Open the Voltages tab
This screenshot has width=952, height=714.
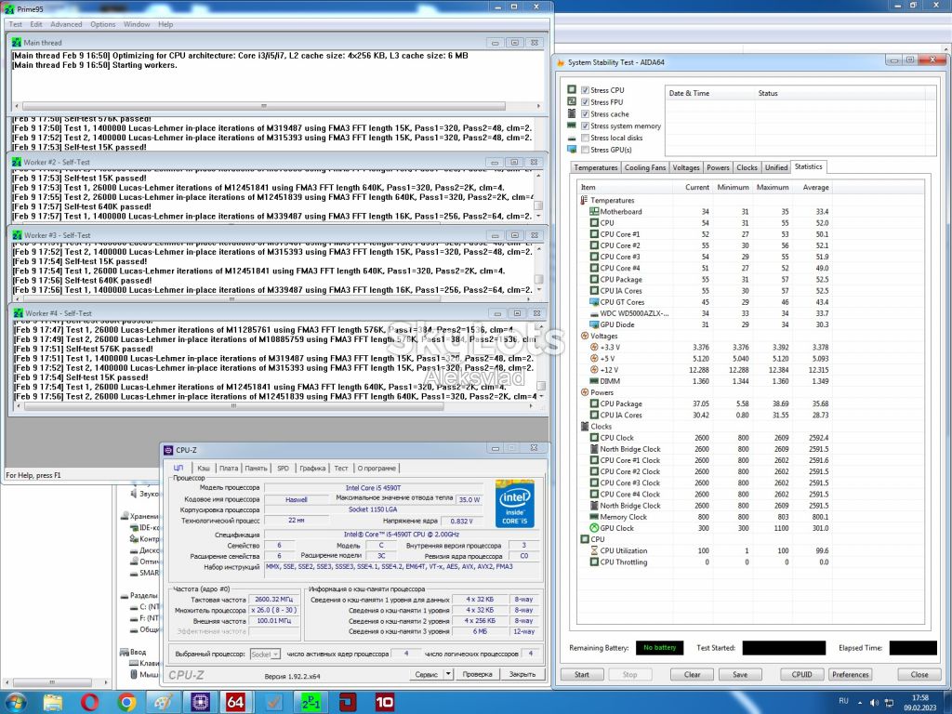(x=686, y=167)
